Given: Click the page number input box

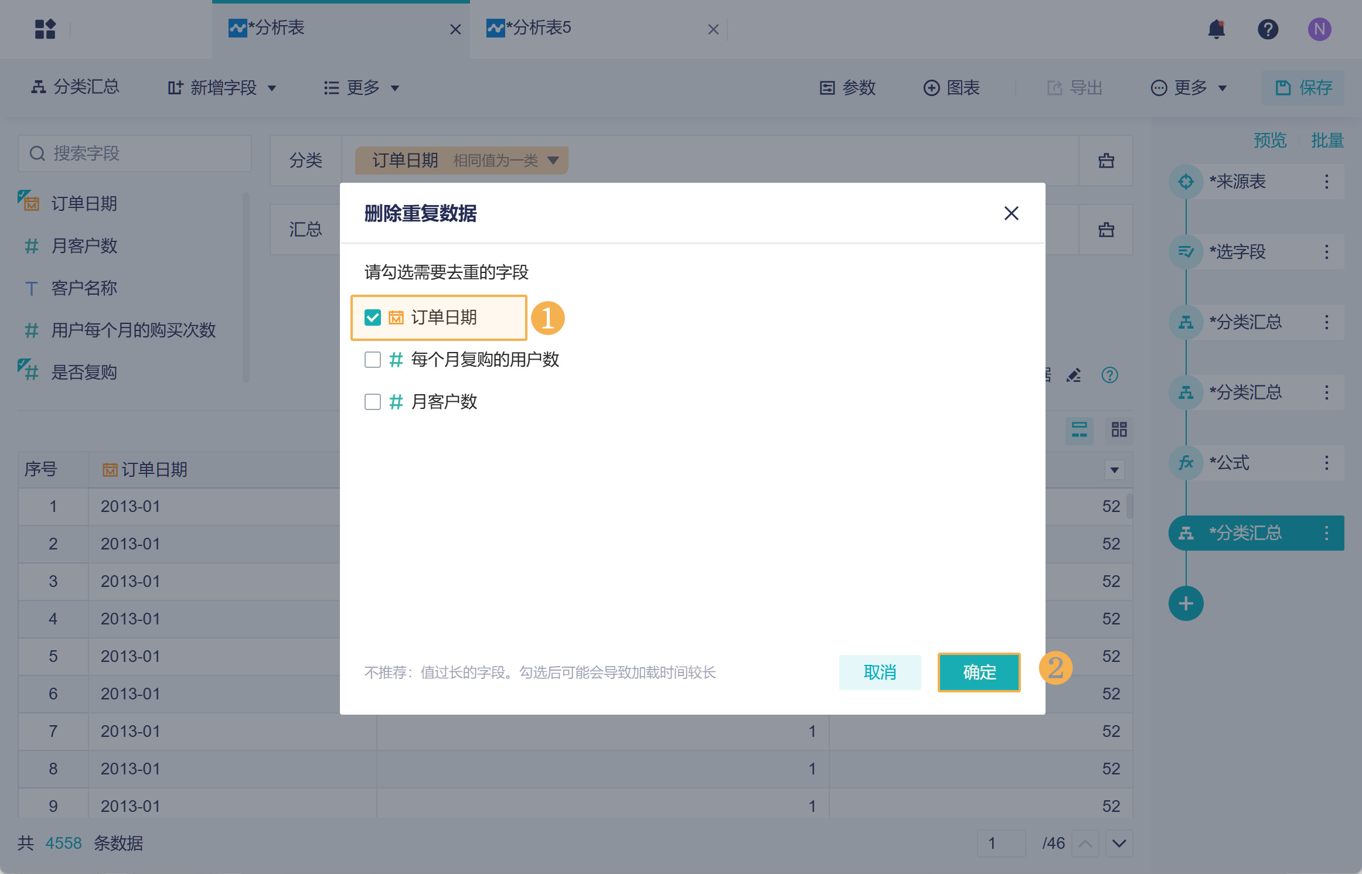Looking at the screenshot, I should pyautogui.click(x=1001, y=844).
